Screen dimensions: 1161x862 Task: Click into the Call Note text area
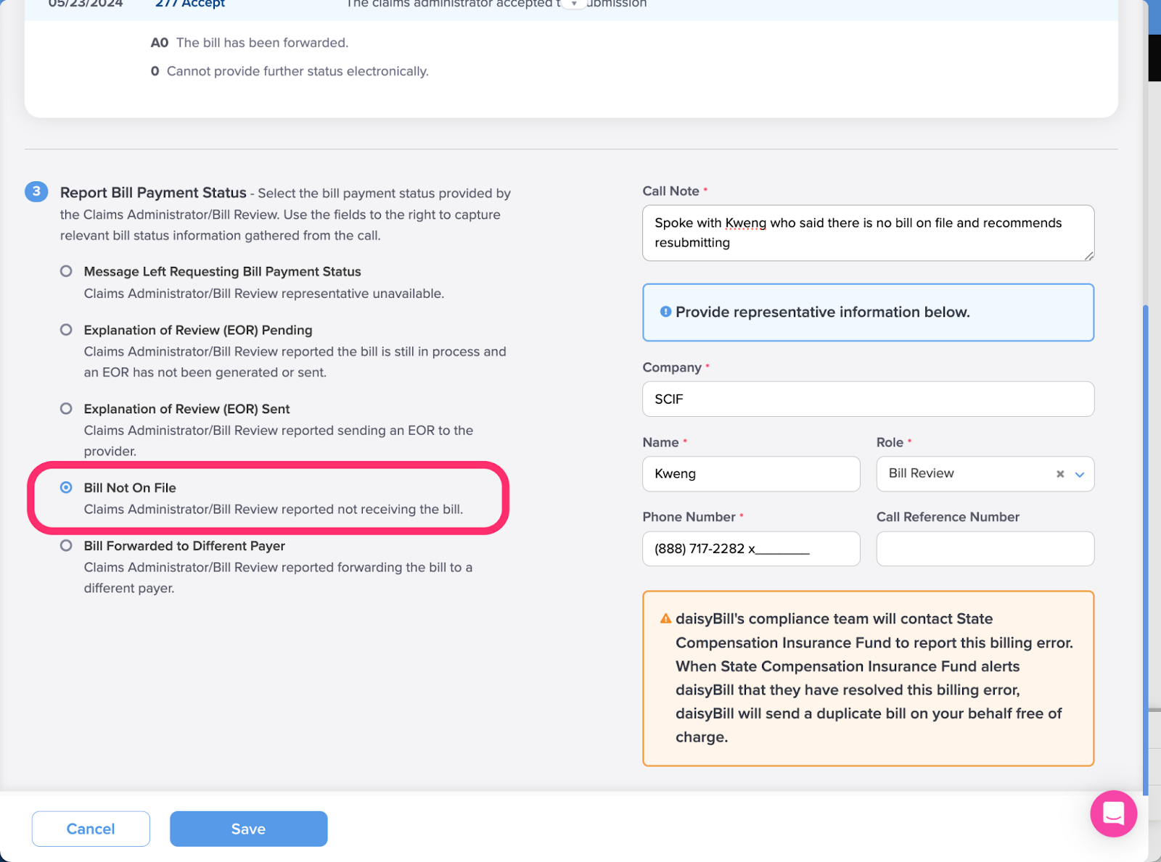868,233
